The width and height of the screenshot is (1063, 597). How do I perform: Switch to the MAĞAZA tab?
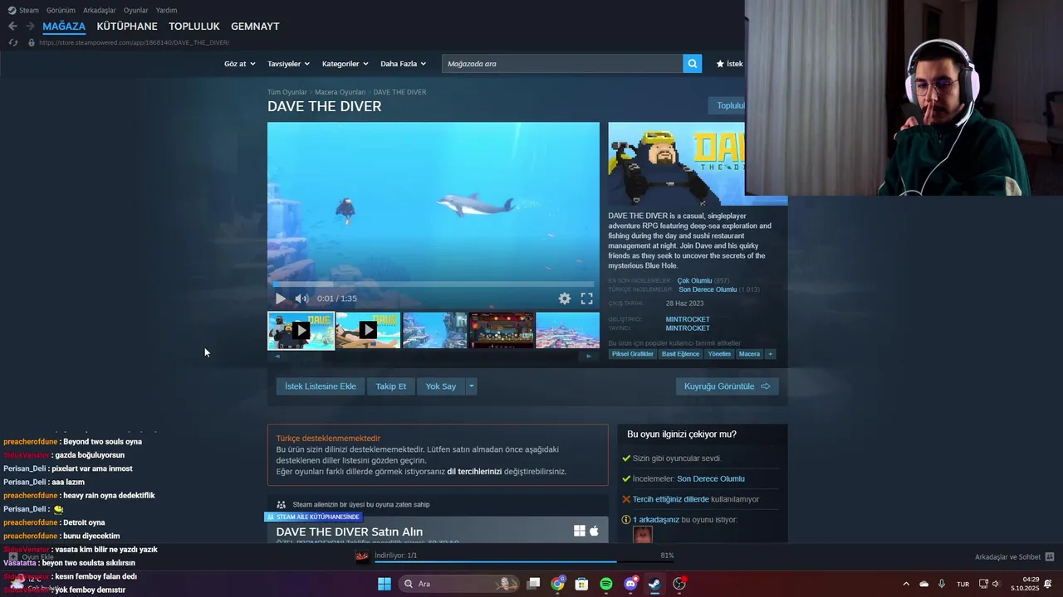(64, 27)
